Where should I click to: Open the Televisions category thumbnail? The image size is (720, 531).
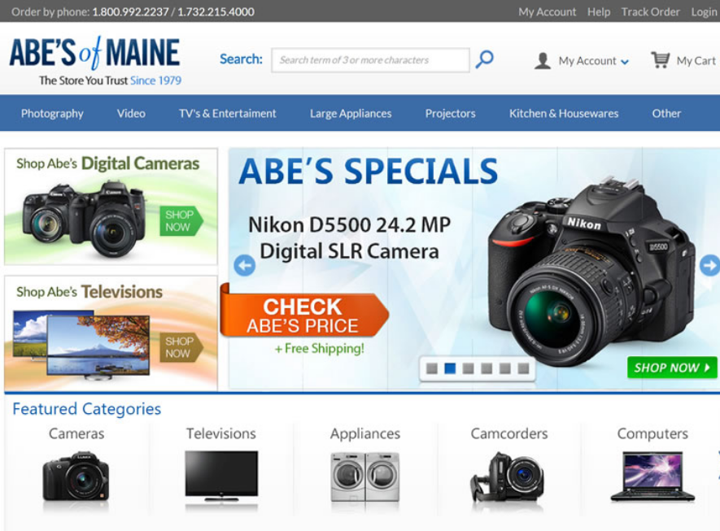pyautogui.click(x=221, y=477)
